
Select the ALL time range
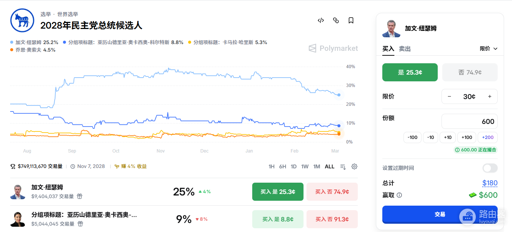(x=330, y=166)
